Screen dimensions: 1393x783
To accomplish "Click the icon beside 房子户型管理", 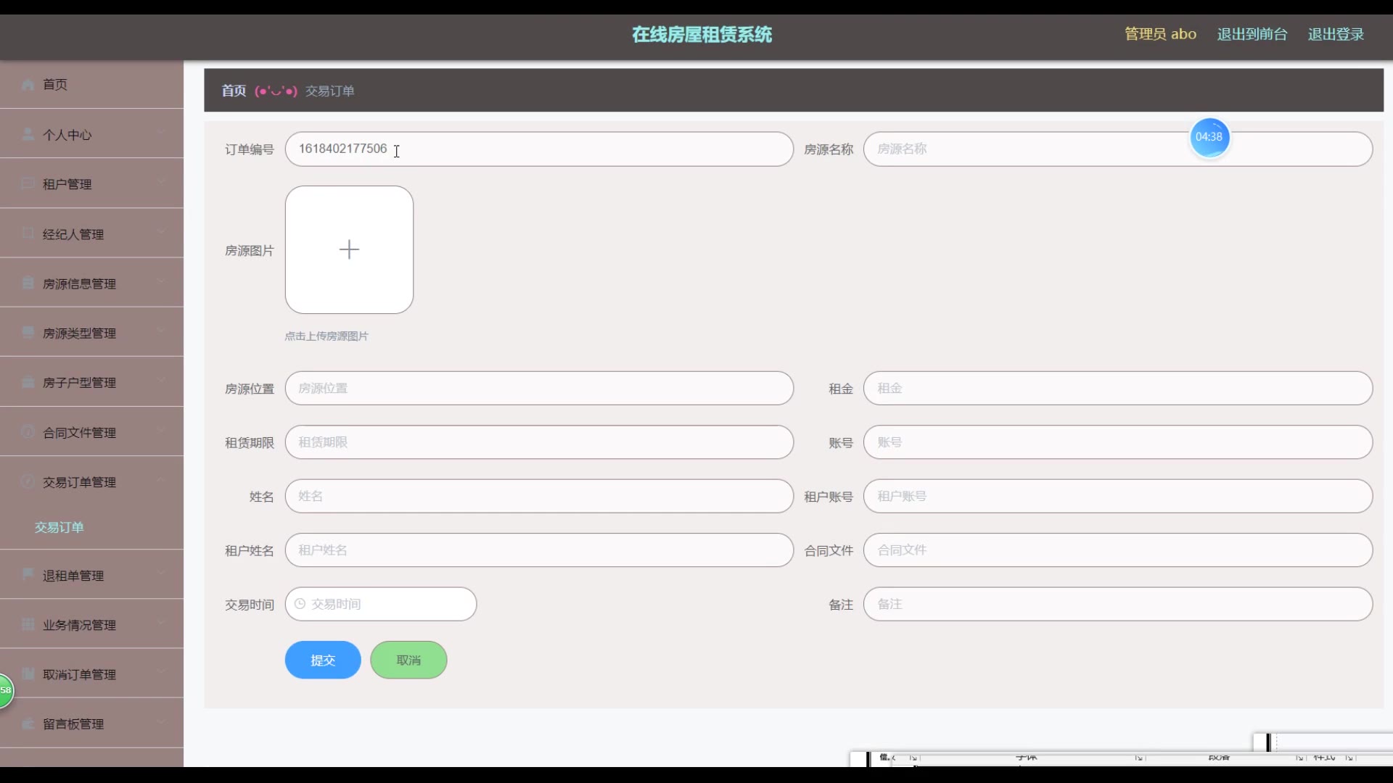I will tap(28, 382).
